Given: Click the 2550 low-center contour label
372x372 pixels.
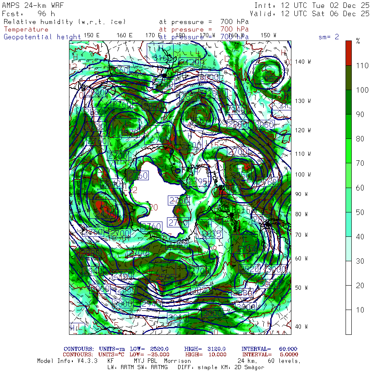Looking at the screenshot, I should [x=240, y=175].
